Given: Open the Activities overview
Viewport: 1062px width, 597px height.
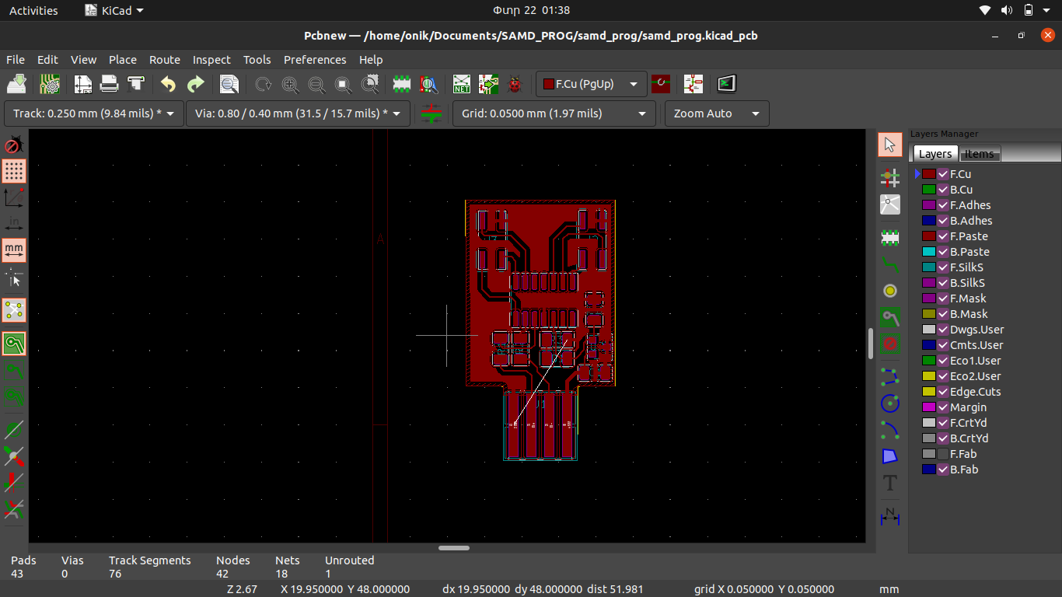Looking at the screenshot, I should [33, 11].
